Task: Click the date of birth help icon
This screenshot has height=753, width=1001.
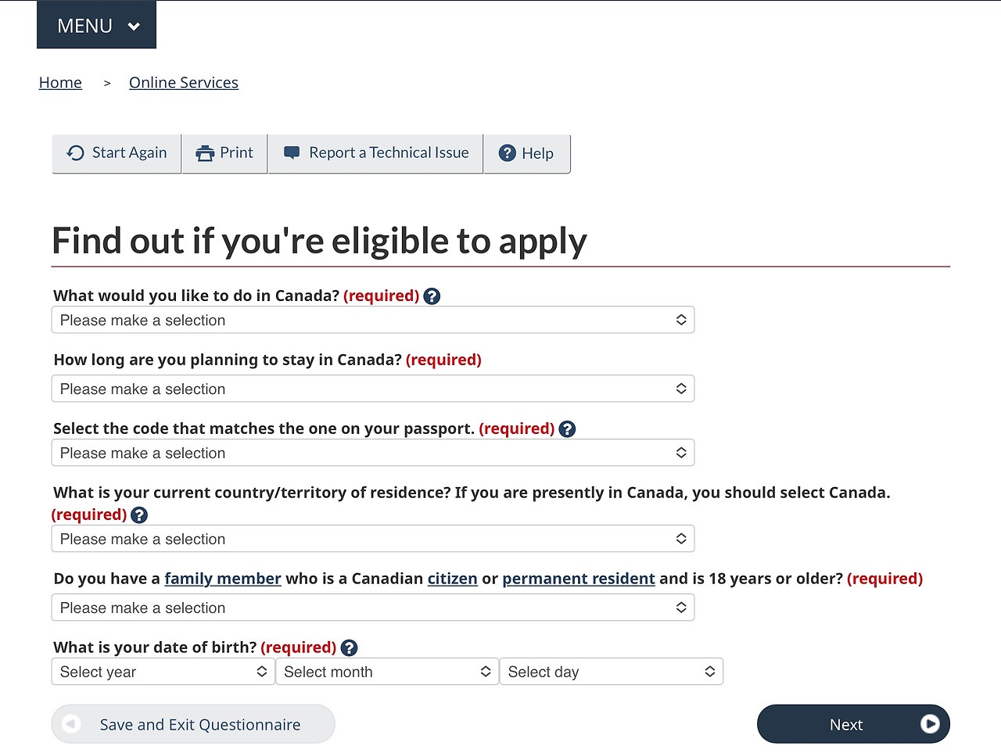Action: coord(349,648)
